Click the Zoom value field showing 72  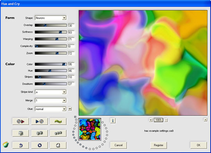pyautogui.click(x=71, y=53)
